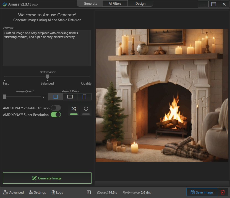230x198 pixels.
Task: Click the Save Image button
Action: click(x=201, y=192)
